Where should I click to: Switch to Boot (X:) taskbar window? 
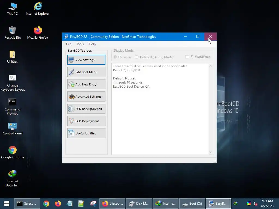point(192,204)
